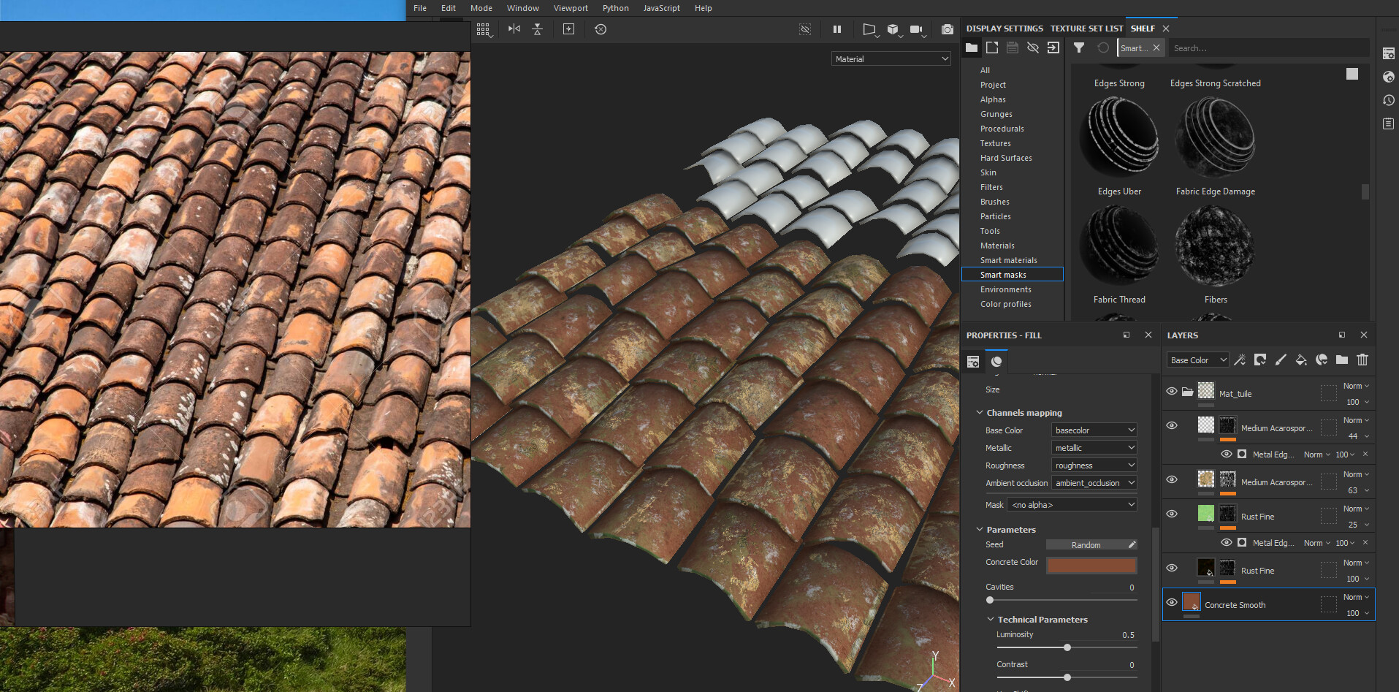Click the Search field in the shelf

pyautogui.click(x=1269, y=48)
